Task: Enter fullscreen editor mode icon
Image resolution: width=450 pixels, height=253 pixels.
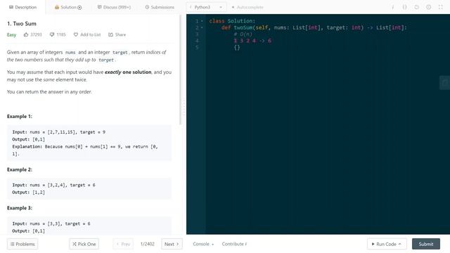Action: [441, 7]
